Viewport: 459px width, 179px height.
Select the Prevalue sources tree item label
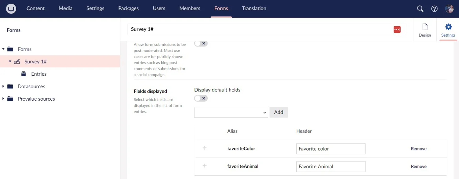(x=36, y=99)
